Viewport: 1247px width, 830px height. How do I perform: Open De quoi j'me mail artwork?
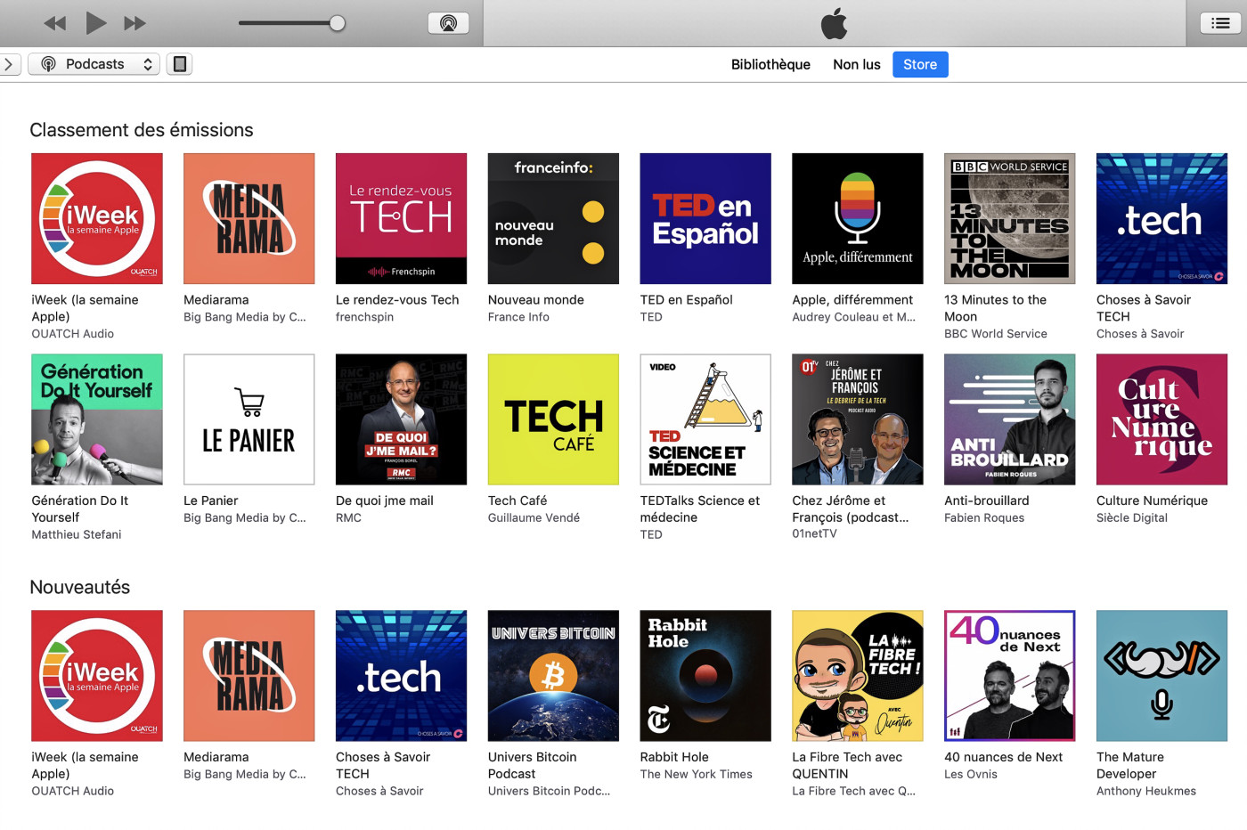coord(401,419)
